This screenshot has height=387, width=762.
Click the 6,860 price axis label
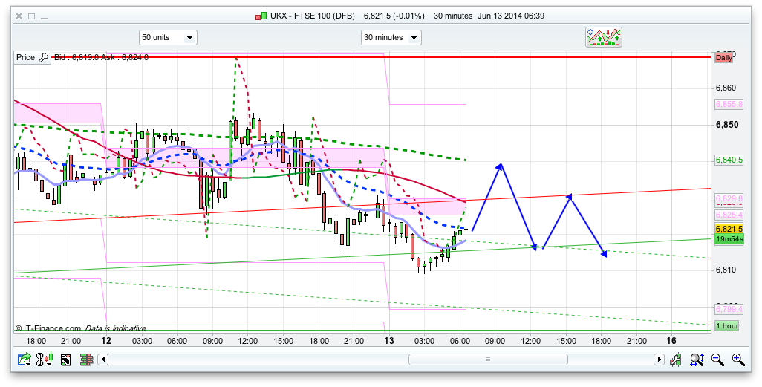(x=726, y=88)
